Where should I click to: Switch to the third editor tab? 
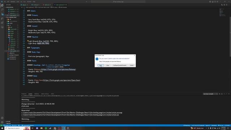click(x=47, y=5)
